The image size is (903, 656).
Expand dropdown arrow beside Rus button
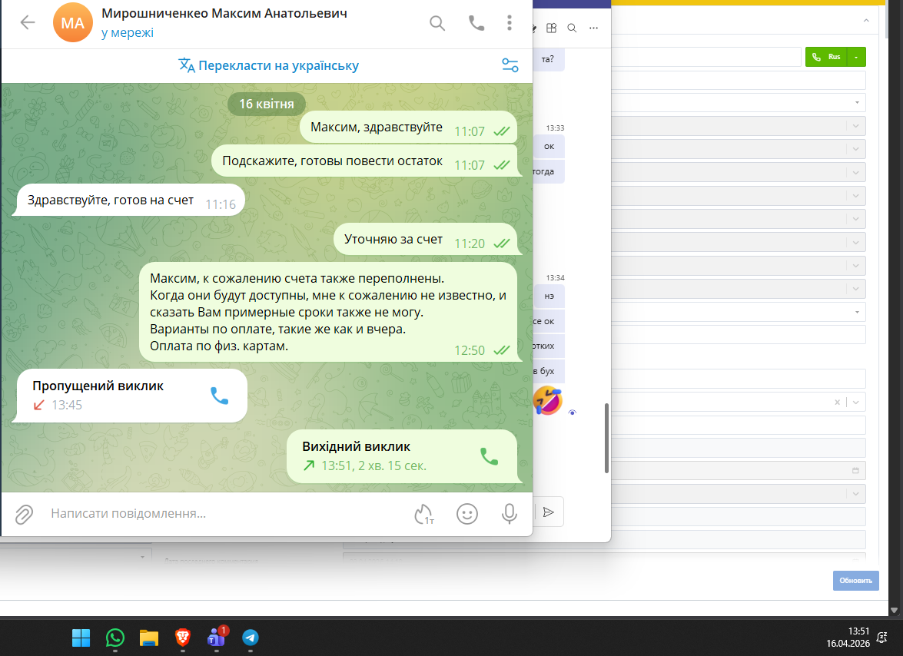pos(857,57)
